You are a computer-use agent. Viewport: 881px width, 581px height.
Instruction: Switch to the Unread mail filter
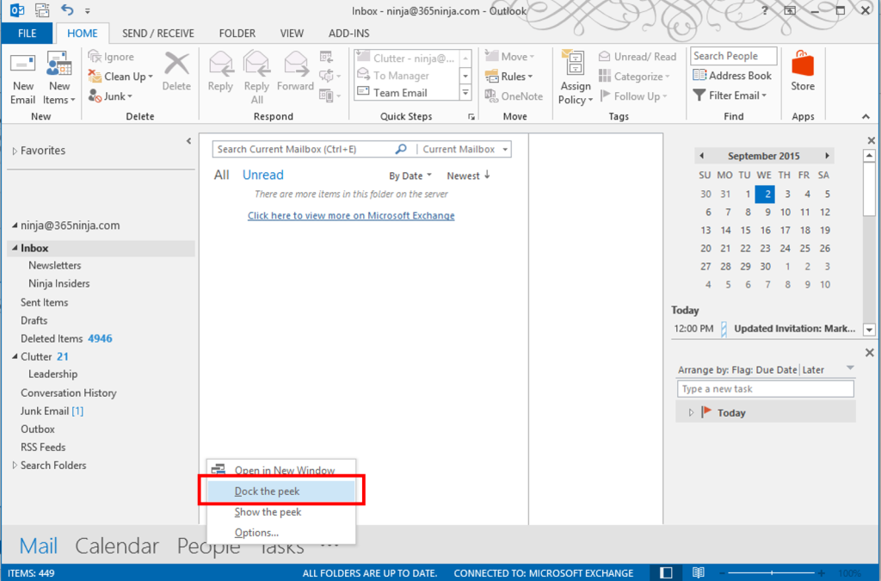coord(262,175)
